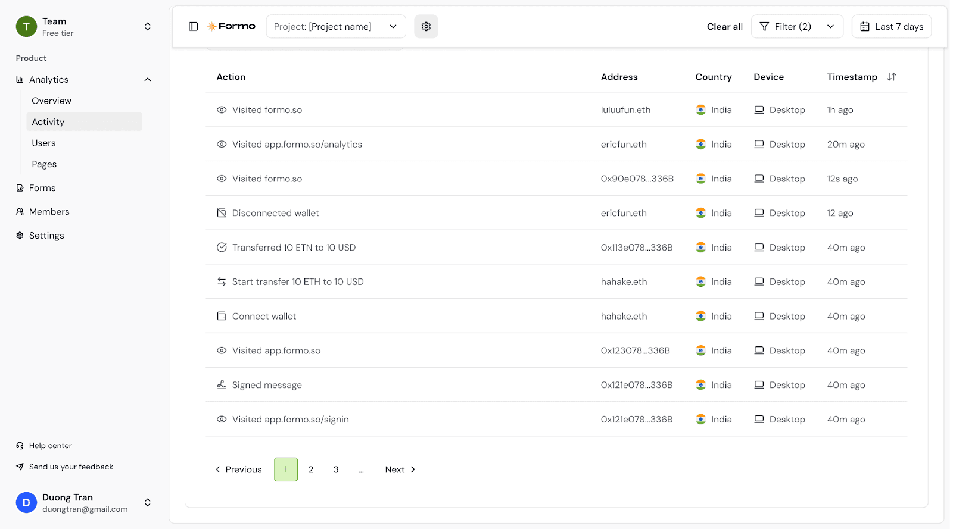This screenshot has height=529, width=953.
Task: Open Members section
Action: click(x=49, y=211)
